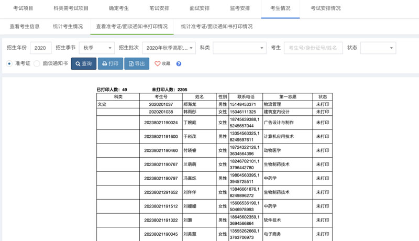Click the blue help question mark icon

(x=179, y=64)
